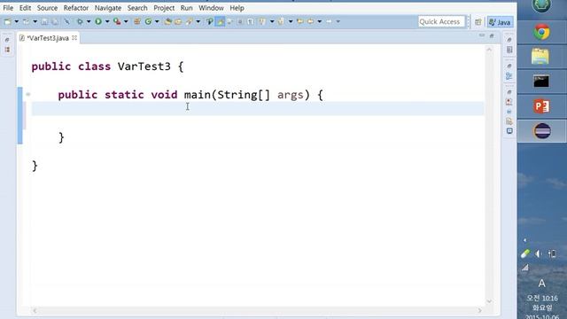The image size is (567, 319).
Task: Click the editor vertical scrollbar up arrow
Action: point(489,50)
